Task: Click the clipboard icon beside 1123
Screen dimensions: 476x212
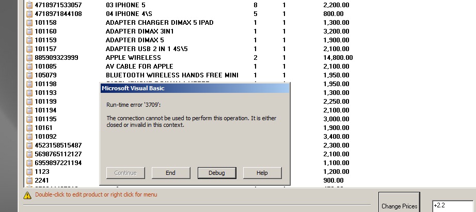Action: point(29,172)
